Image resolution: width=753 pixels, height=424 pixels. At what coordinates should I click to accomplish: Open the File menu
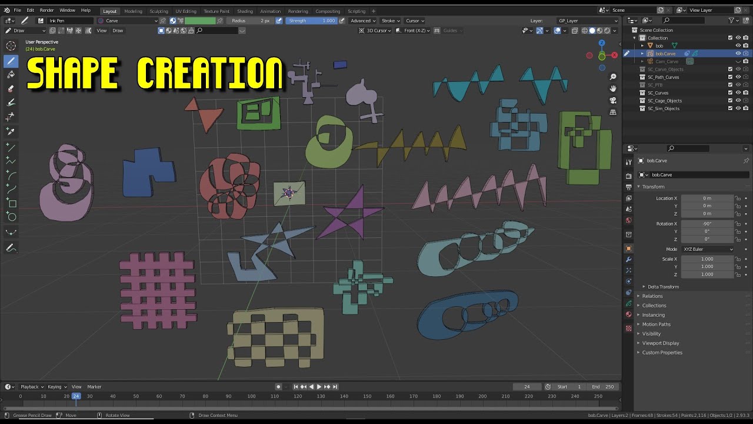18,11
